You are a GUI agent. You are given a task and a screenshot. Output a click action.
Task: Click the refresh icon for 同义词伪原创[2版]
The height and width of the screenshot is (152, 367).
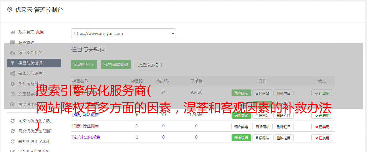click(12, 131)
